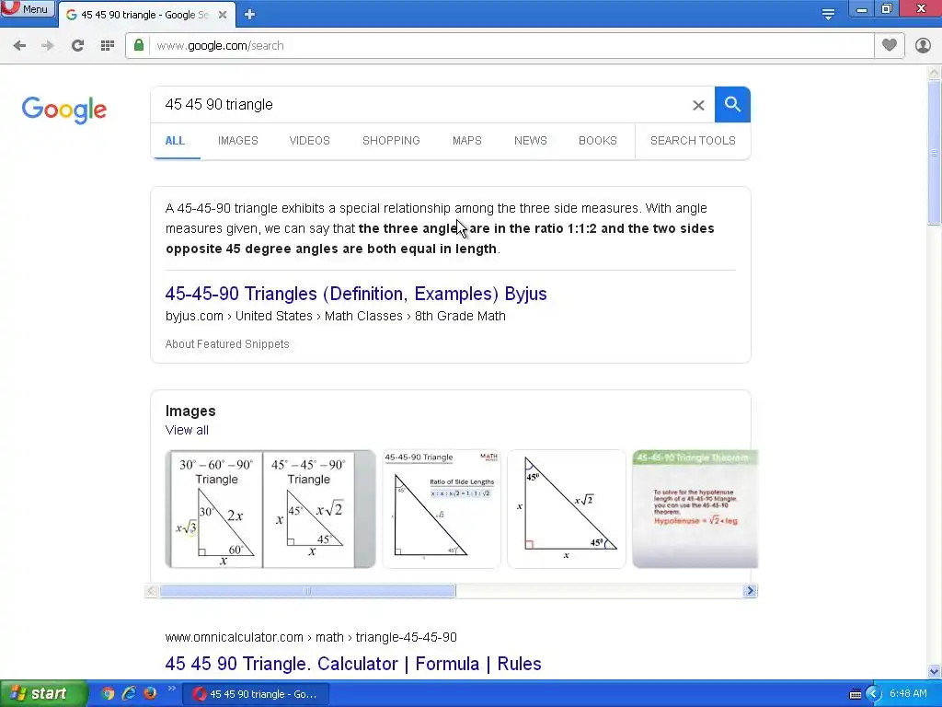Open the tab menu icon in the title bar
942x707 pixels.
(829, 14)
